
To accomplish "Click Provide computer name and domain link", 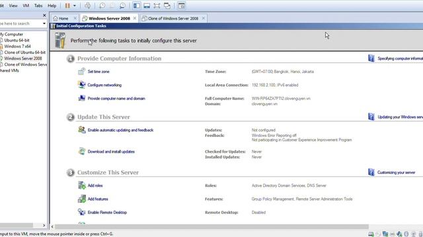I will coord(116,98).
